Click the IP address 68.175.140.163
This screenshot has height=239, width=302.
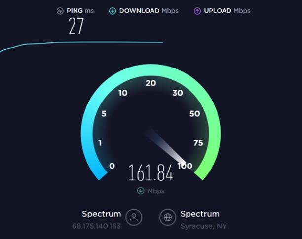pos(97,226)
